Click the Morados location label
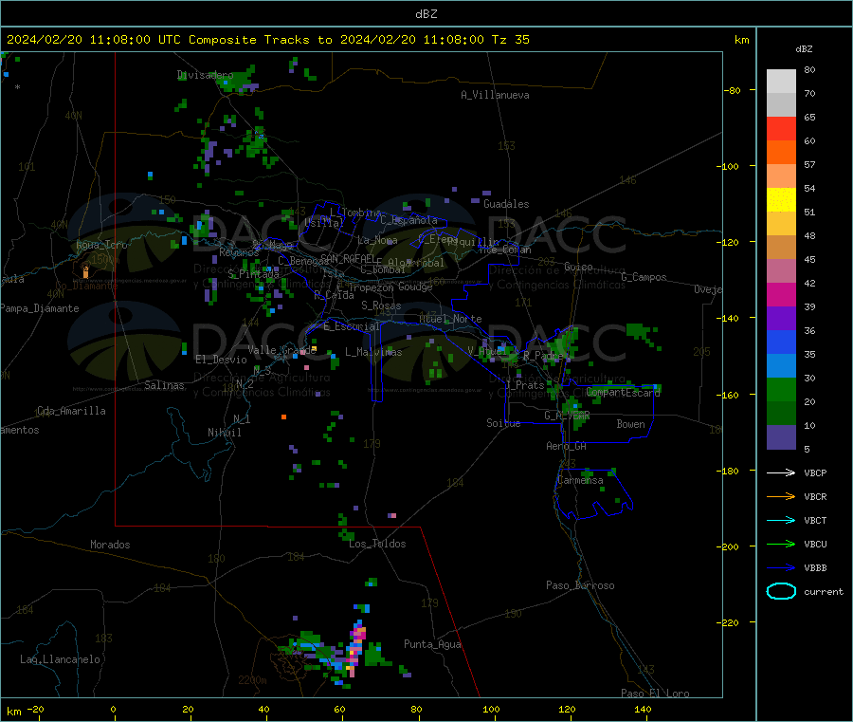The image size is (853, 722). [x=110, y=545]
